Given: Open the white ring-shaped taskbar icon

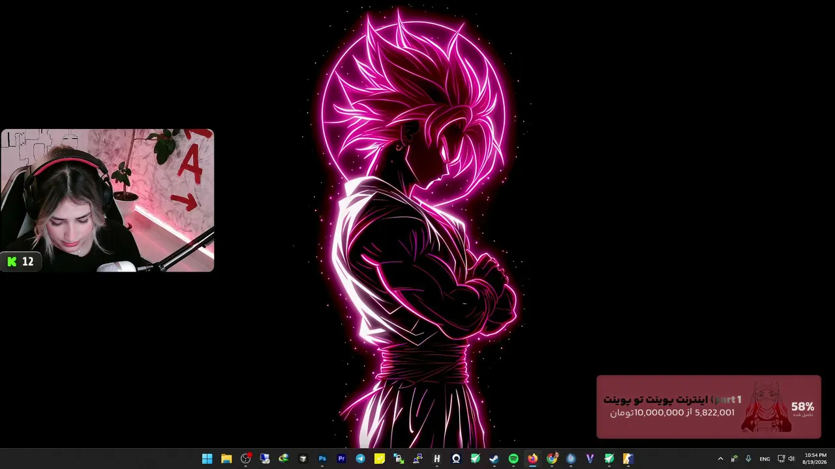Looking at the screenshot, I should click(x=456, y=459).
